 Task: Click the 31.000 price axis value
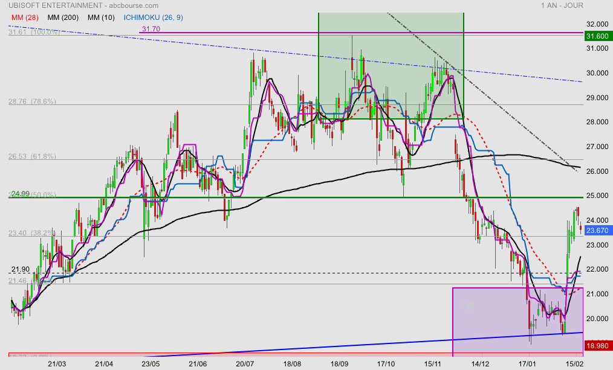[597, 48]
